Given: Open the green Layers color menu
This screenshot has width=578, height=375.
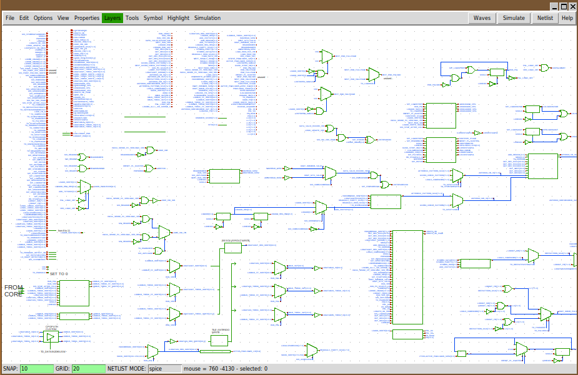Looking at the screenshot, I should click(x=112, y=18).
